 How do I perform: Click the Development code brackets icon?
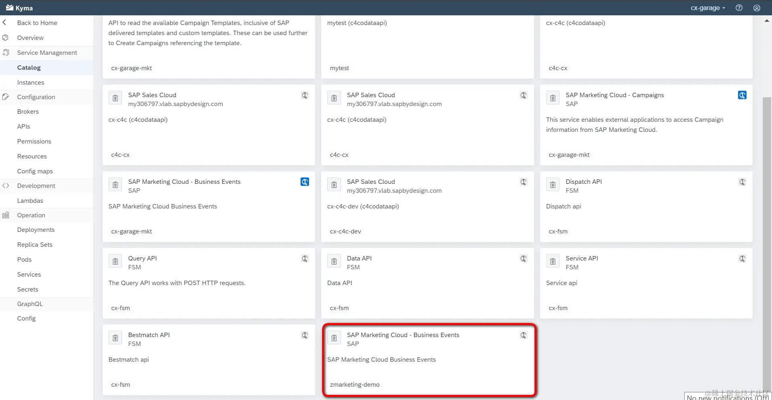(x=6, y=185)
